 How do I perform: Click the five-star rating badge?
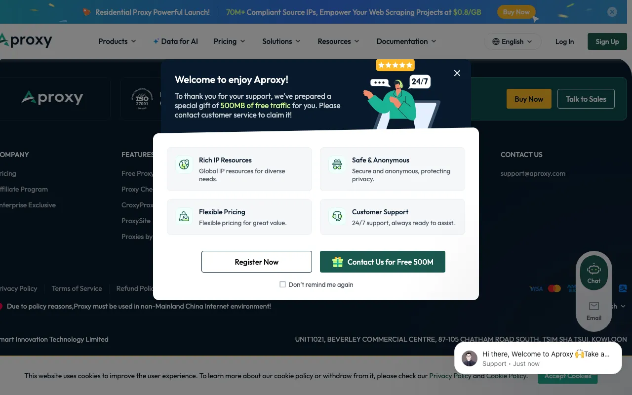pos(395,65)
